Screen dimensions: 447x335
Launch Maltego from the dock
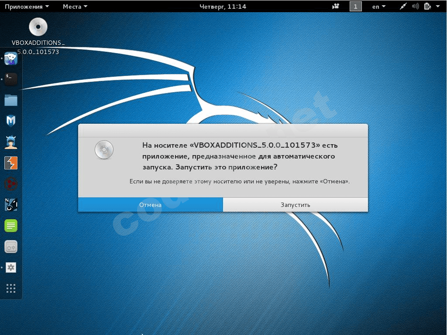coord(11,184)
